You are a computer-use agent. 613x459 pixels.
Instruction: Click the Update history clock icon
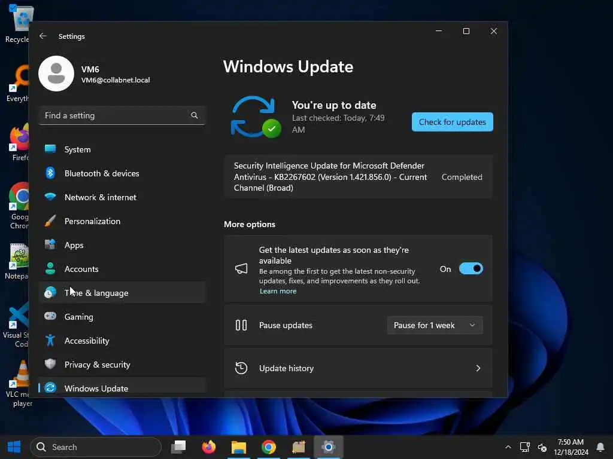coord(241,368)
